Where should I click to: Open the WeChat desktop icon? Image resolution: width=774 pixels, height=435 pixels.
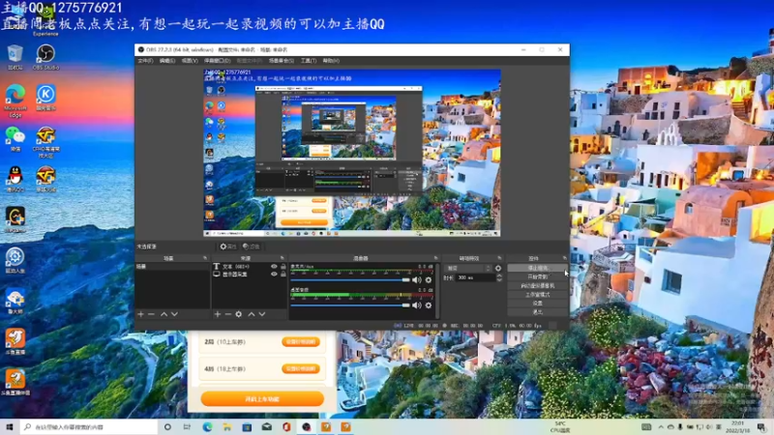(x=15, y=138)
